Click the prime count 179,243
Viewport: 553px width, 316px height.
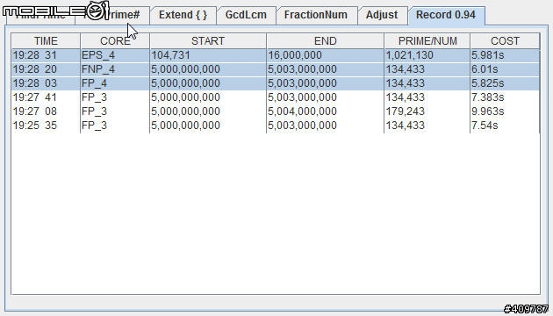coord(427,111)
